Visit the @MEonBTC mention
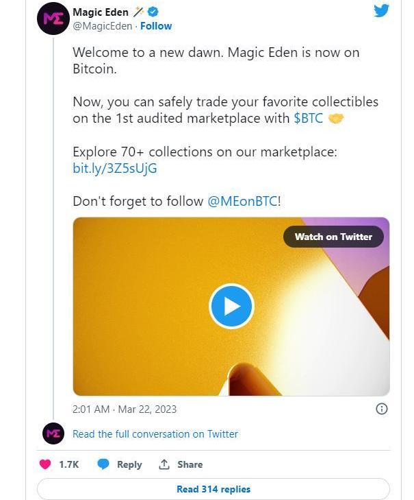 pos(242,201)
